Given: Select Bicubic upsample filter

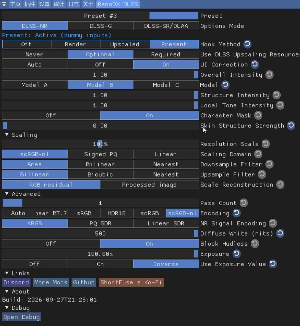Looking at the screenshot, I should point(100,174).
